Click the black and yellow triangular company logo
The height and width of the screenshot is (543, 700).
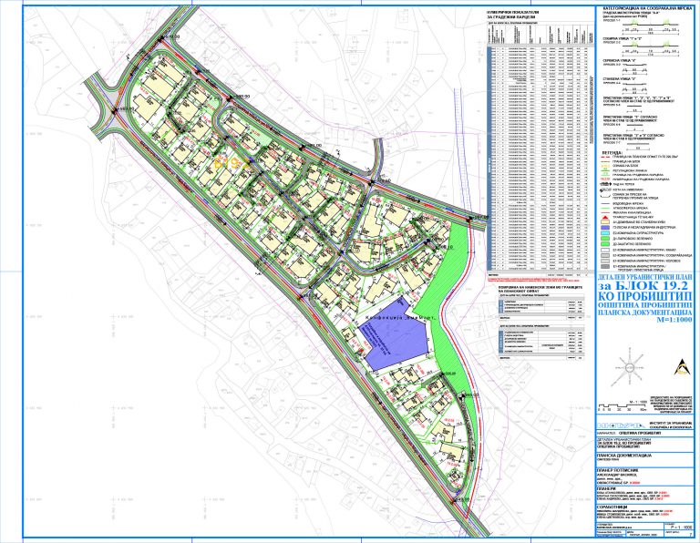point(683,367)
